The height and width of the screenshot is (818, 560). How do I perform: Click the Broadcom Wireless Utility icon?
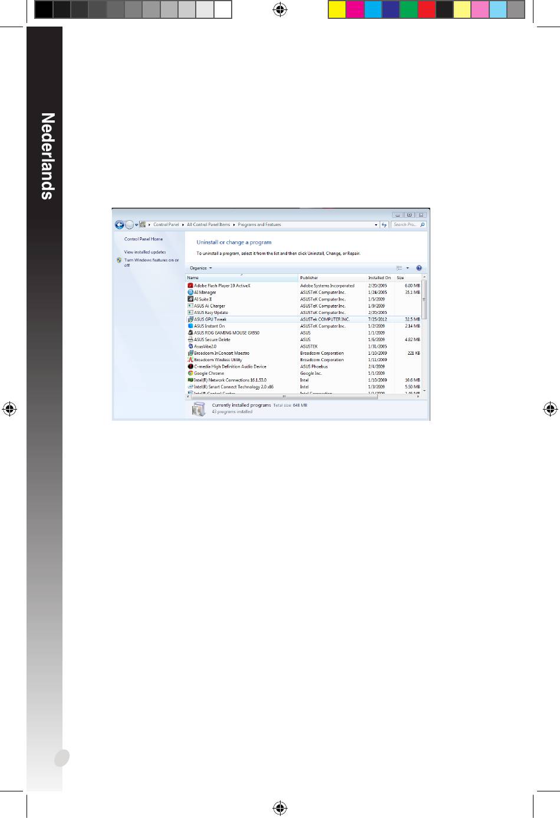190,360
